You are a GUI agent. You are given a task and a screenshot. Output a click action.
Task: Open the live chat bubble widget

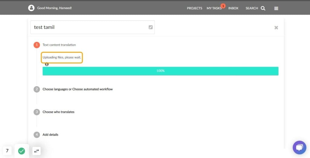tap(299, 148)
